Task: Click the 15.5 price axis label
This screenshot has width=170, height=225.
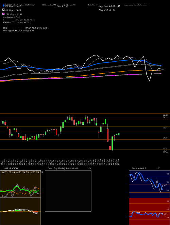Action: [165, 148]
